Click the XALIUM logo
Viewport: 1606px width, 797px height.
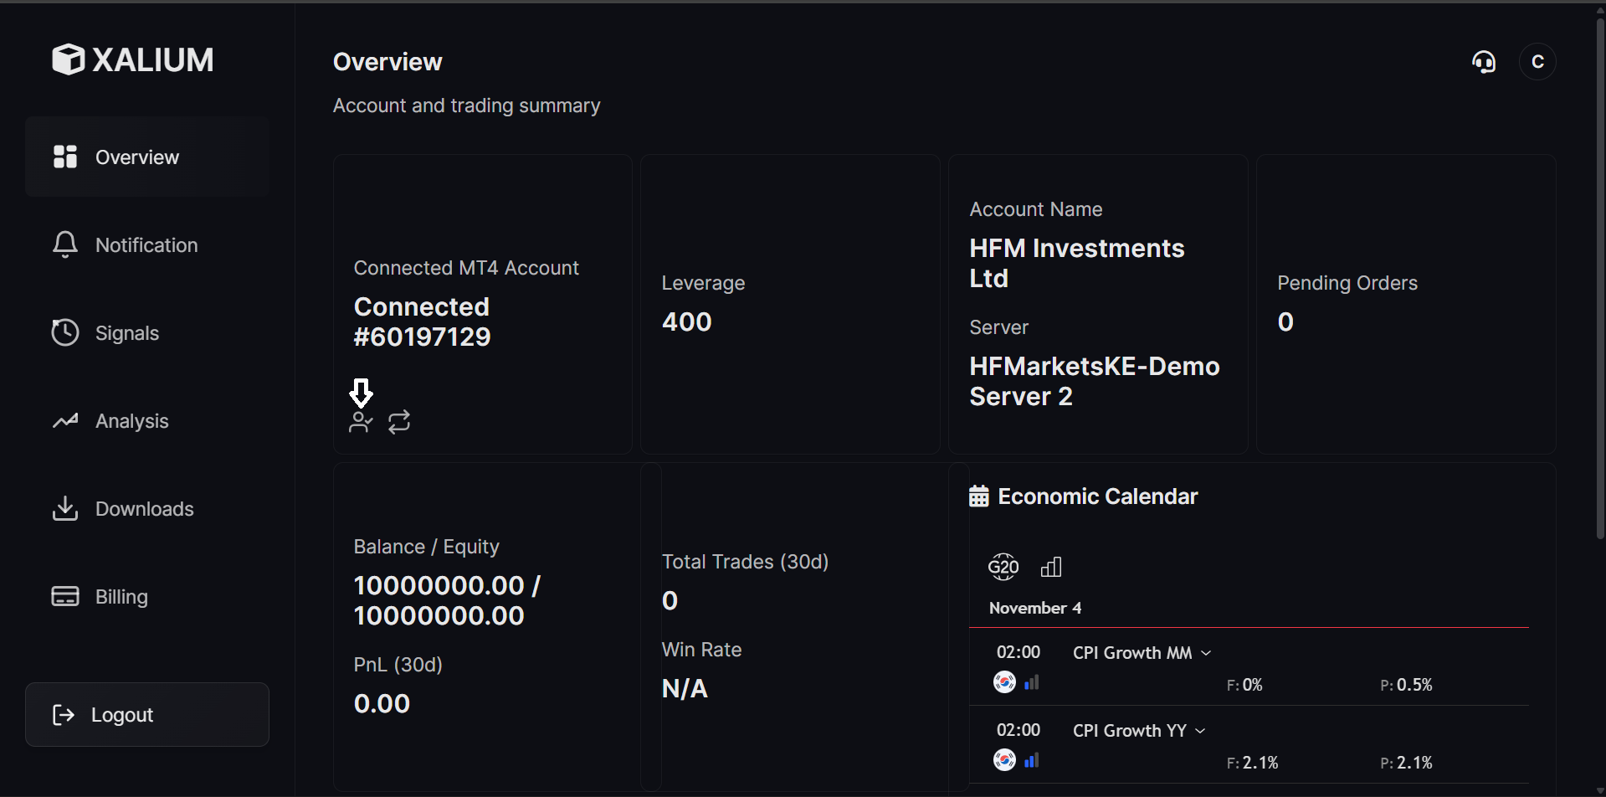[x=132, y=59]
